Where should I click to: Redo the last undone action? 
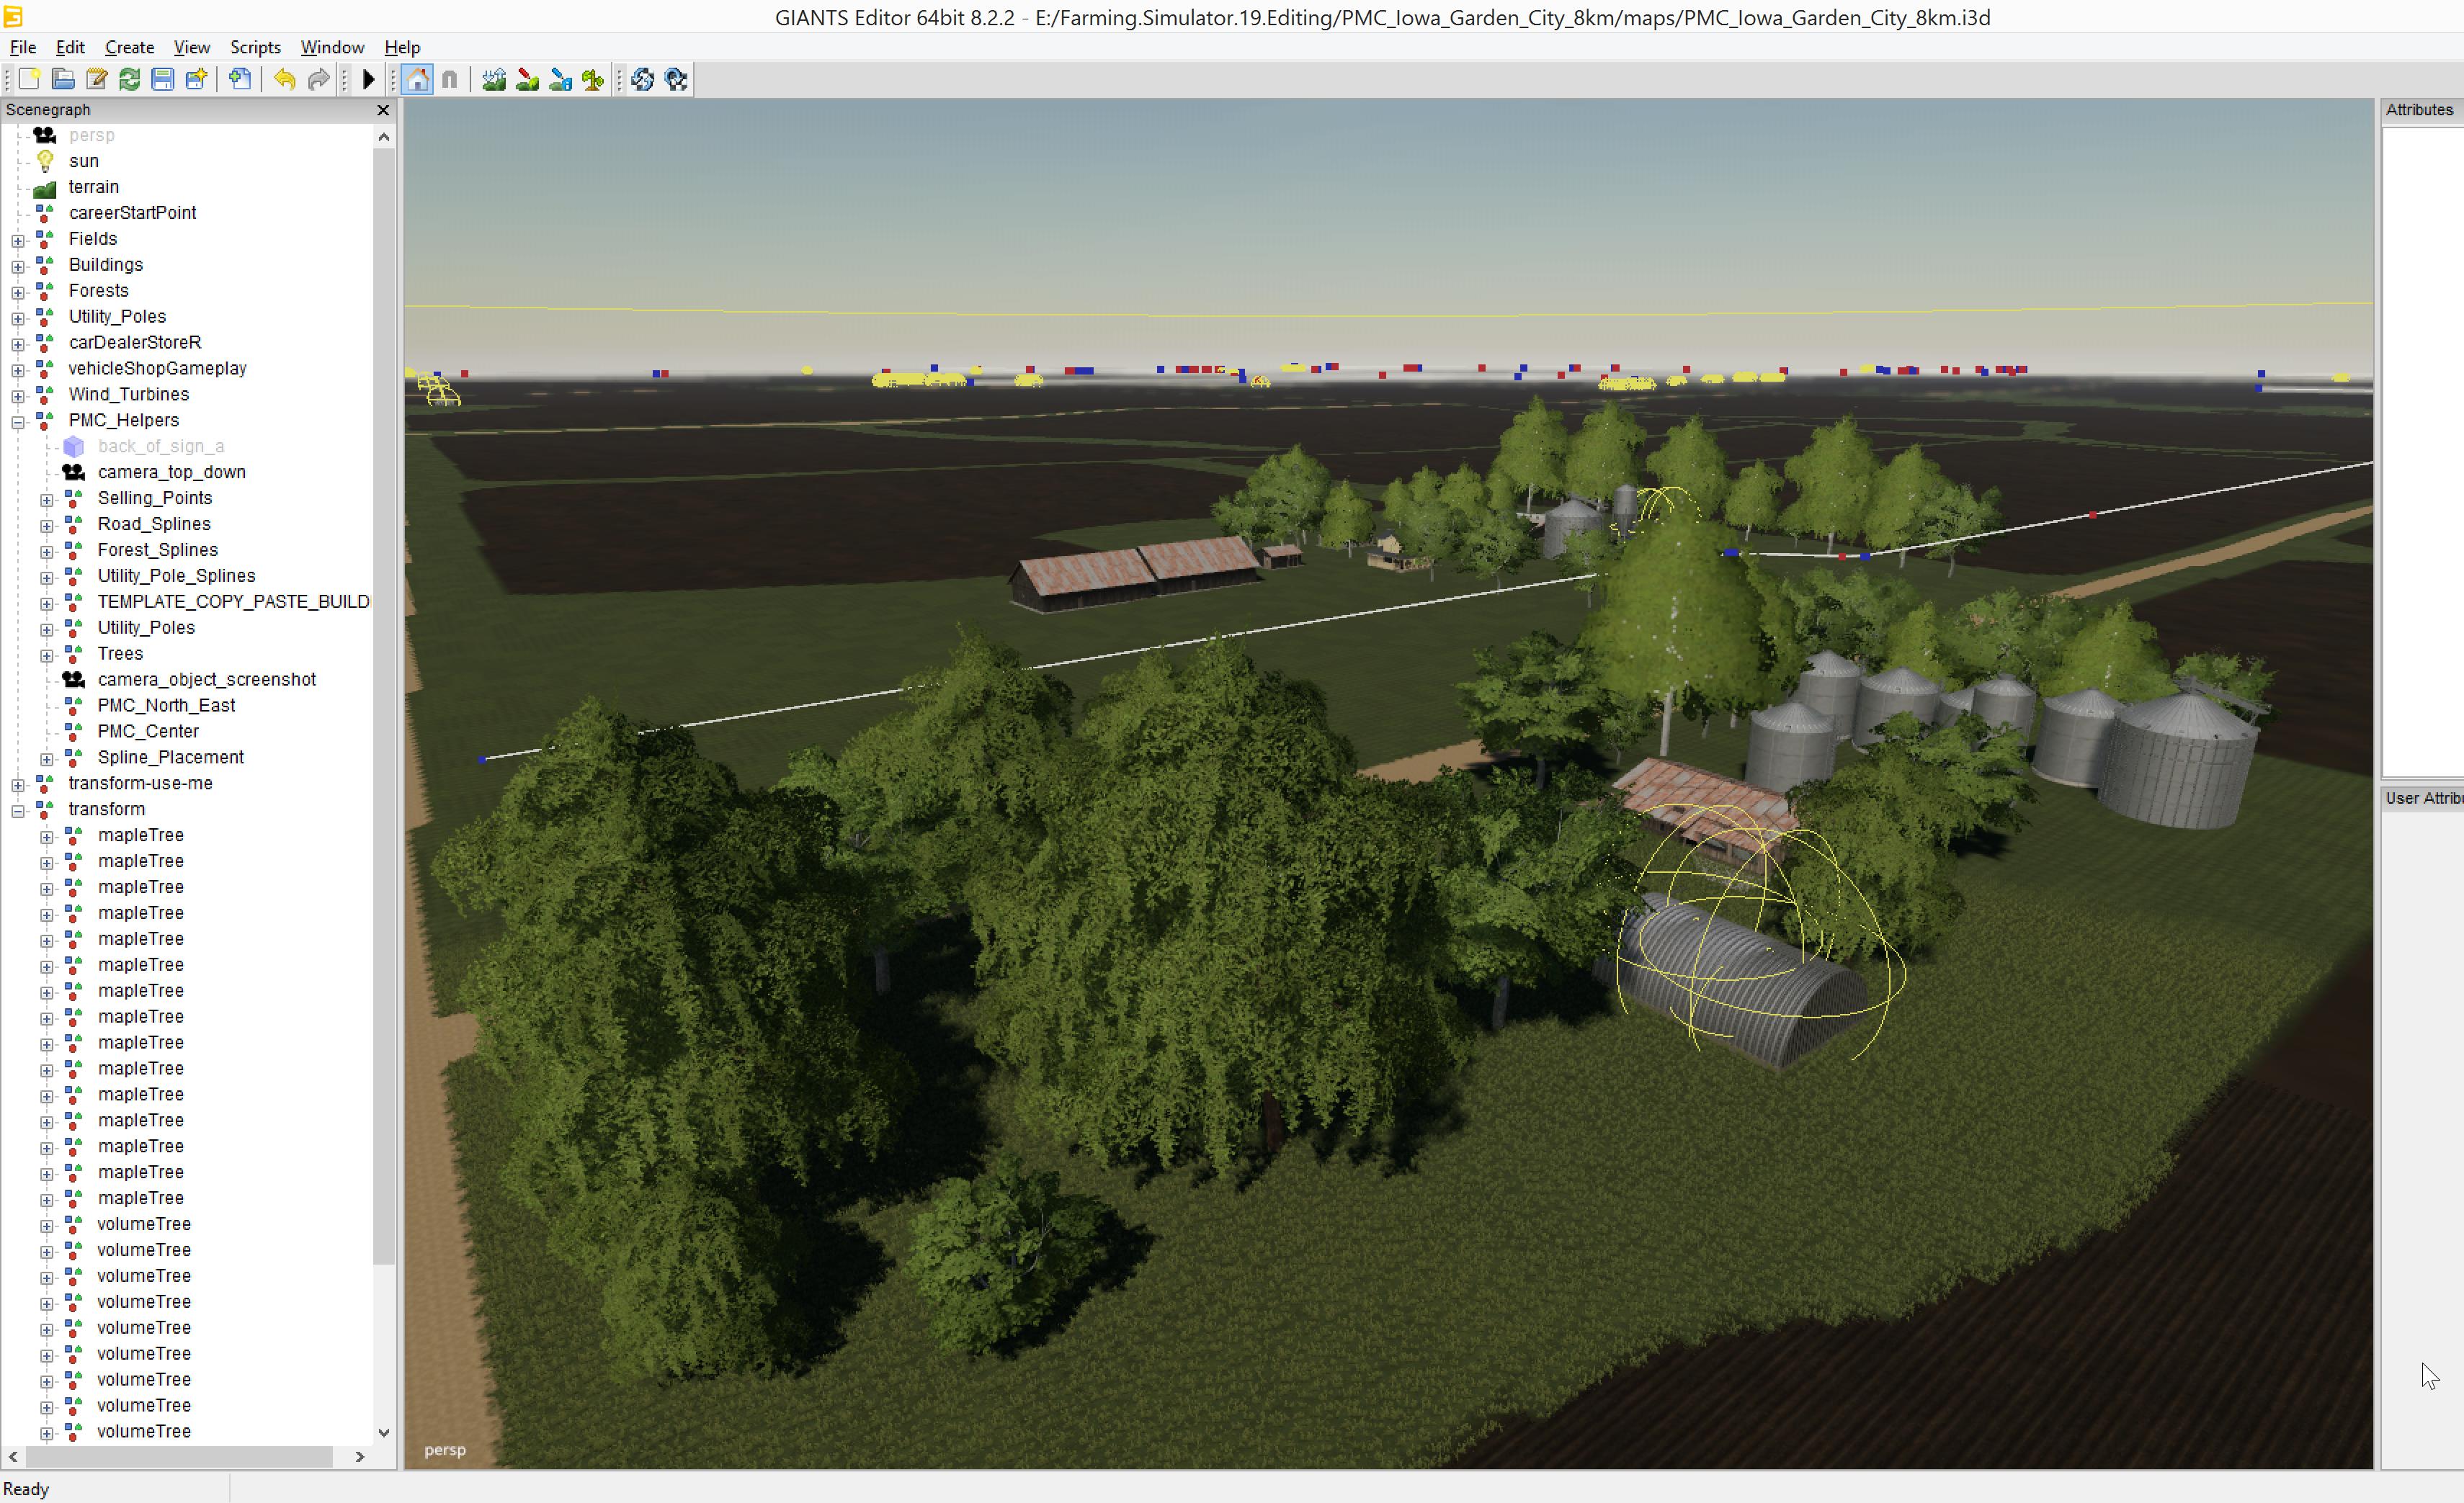click(318, 80)
